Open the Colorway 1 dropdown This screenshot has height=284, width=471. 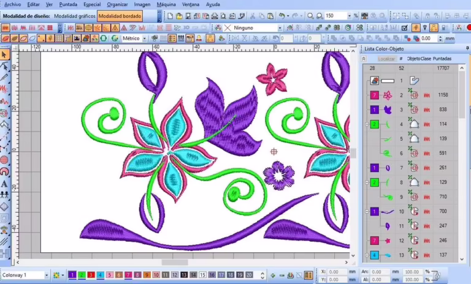46,275
